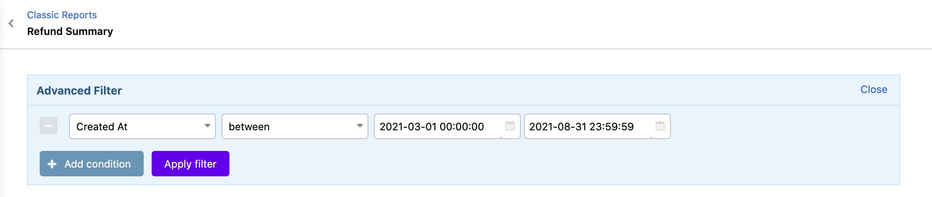Open the between operator combo box

click(287, 127)
